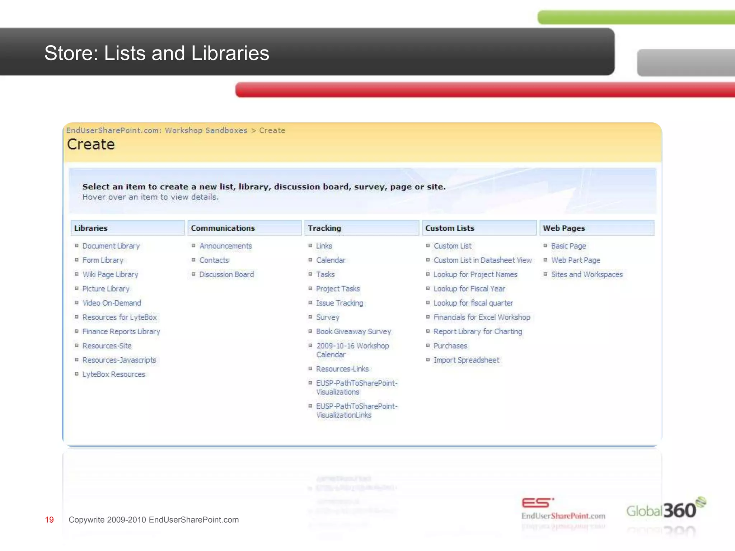
Task: Select Resources for LyteBox
Action: pos(120,317)
